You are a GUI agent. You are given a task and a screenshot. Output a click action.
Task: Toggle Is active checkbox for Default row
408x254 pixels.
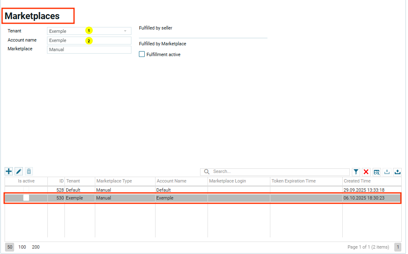click(x=26, y=190)
